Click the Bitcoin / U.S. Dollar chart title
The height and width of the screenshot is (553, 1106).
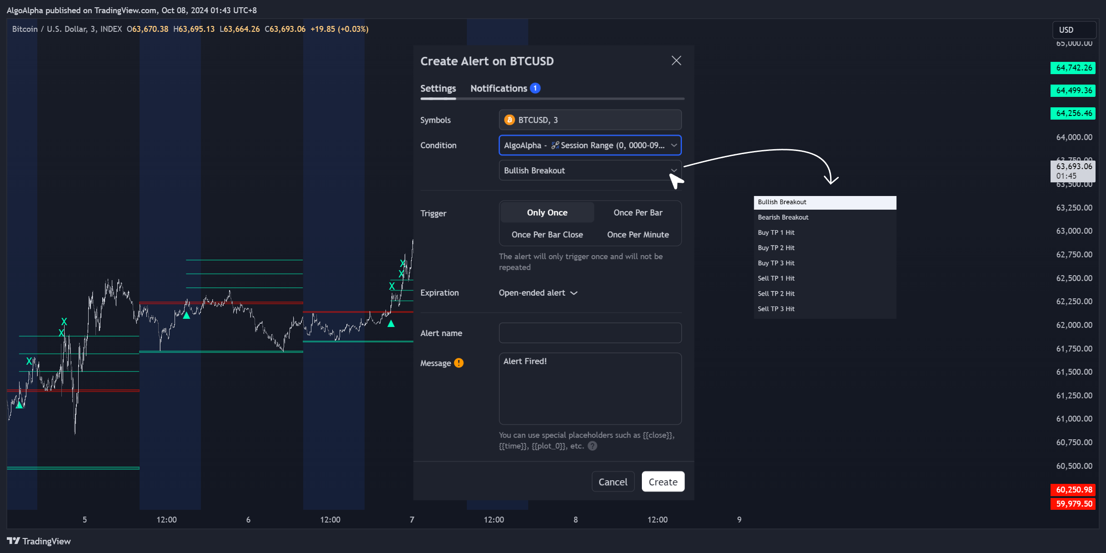tap(67, 29)
